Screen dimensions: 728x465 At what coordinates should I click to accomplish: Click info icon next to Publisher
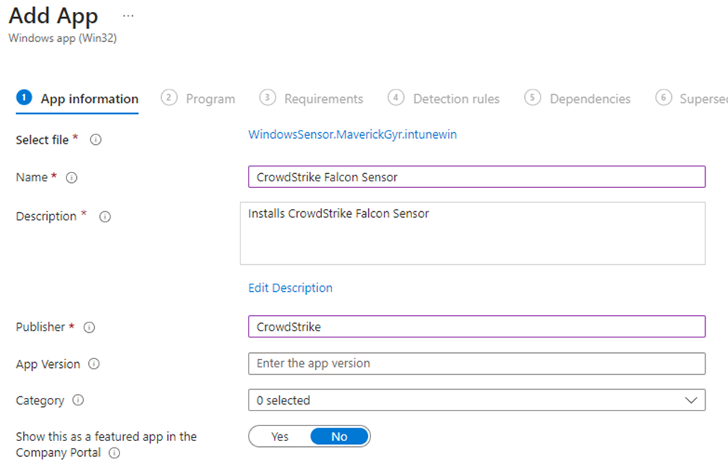click(90, 327)
